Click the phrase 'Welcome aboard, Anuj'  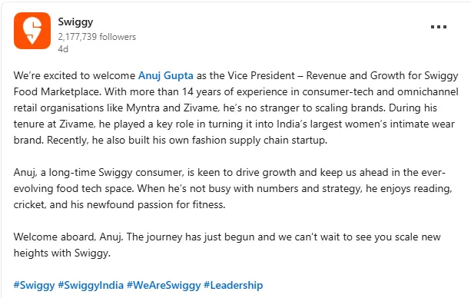68,237
